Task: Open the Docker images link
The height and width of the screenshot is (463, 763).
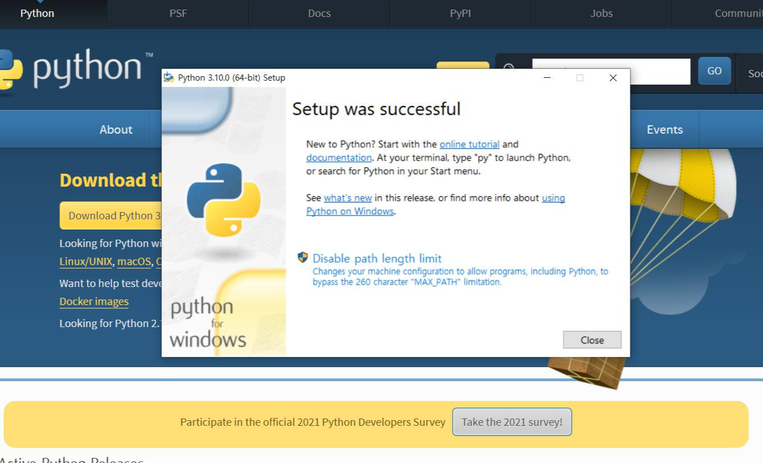Action: tap(94, 301)
